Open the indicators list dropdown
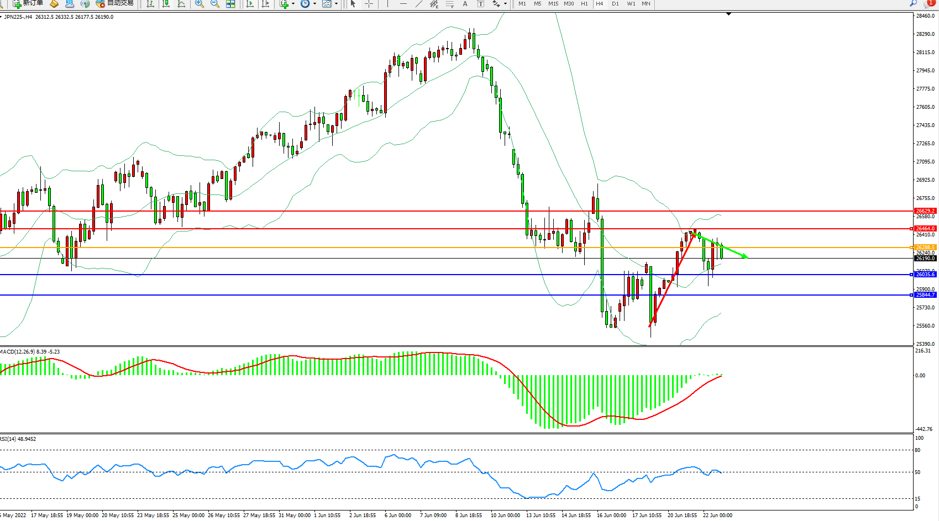This screenshot has height=521, width=939. [x=293, y=4]
